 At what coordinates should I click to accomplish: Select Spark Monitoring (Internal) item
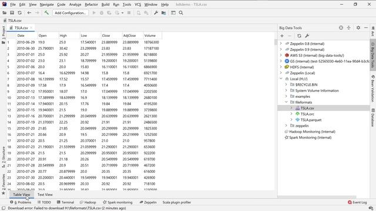[310, 138]
